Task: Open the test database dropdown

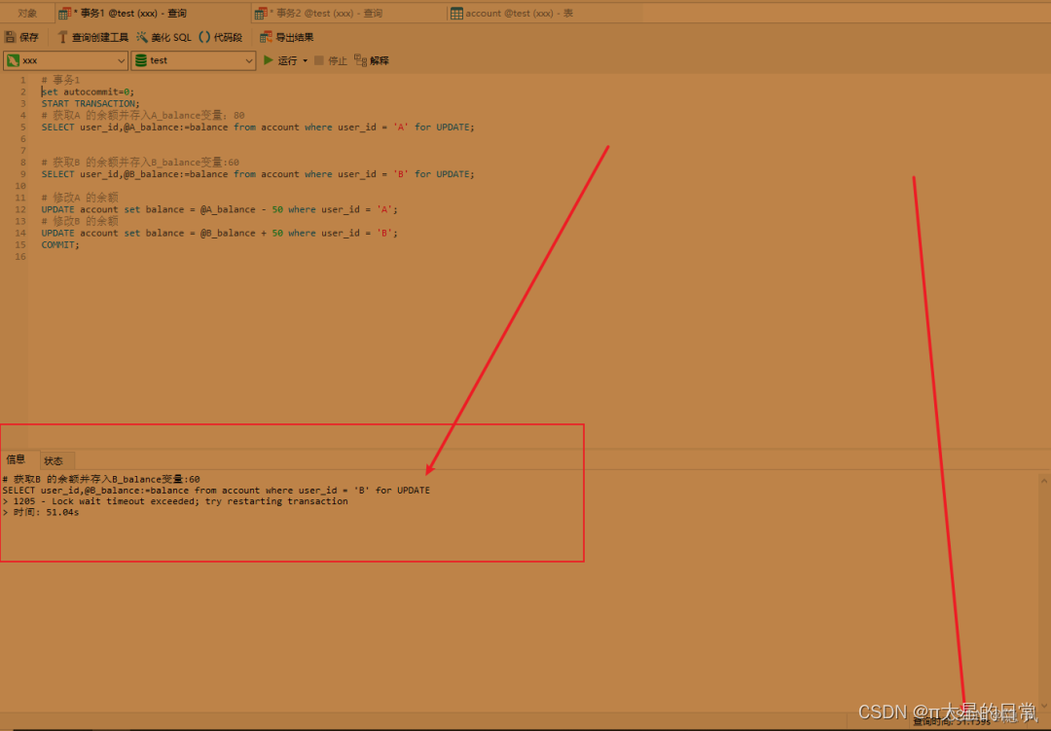Action: [194, 60]
